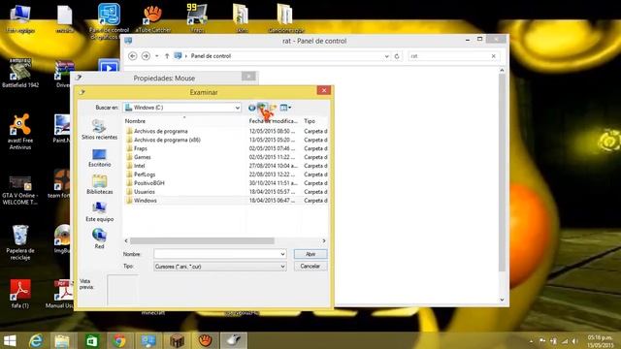Sort by Fecha de modificación column header
Screen dimensions: 621x349
(274, 121)
